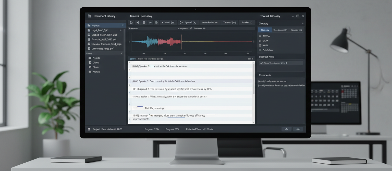Click the Speed (S) toolbar button
Screen dimensions: 392x171
point(188,22)
